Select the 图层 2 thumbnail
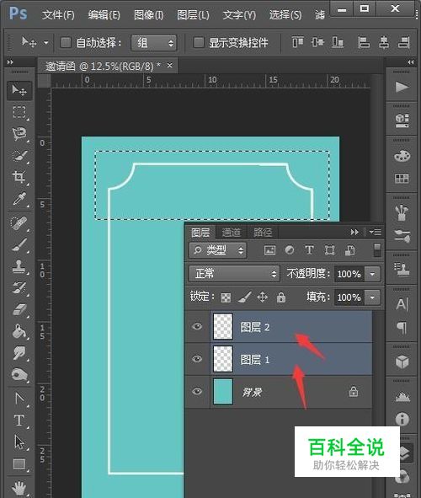 (x=223, y=326)
